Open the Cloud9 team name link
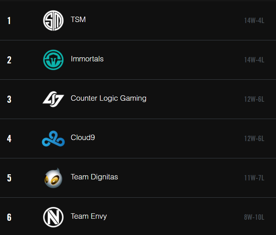Screen dimensions: 276x235 click(x=83, y=138)
